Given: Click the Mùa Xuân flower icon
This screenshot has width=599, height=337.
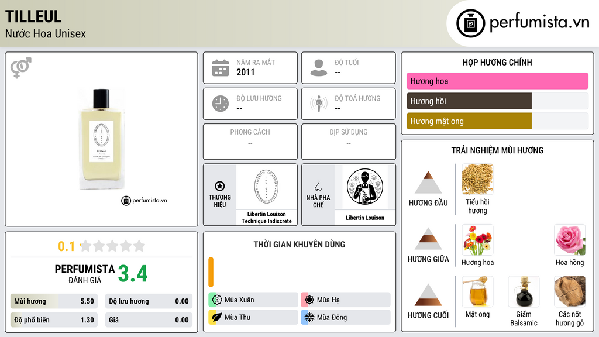Looking at the screenshot, I should pyautogui.click(x=217, y=300).
